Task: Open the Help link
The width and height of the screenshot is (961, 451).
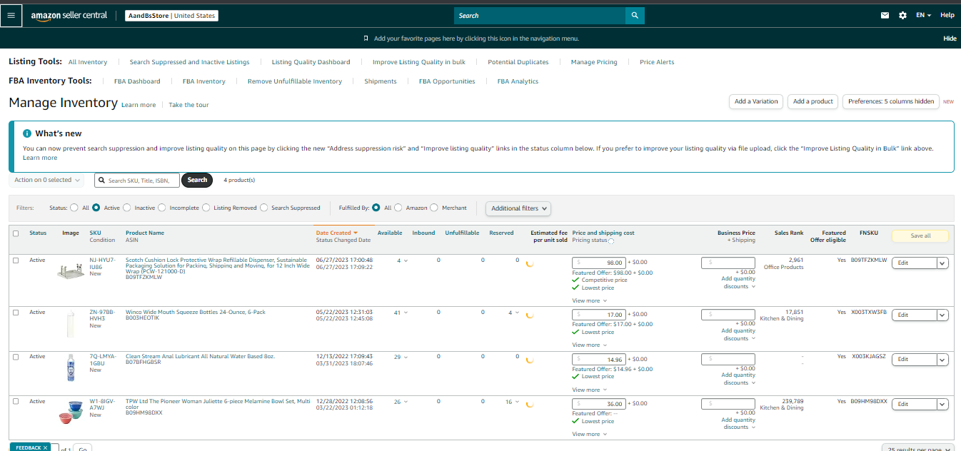Action: (x=947, y=16)
